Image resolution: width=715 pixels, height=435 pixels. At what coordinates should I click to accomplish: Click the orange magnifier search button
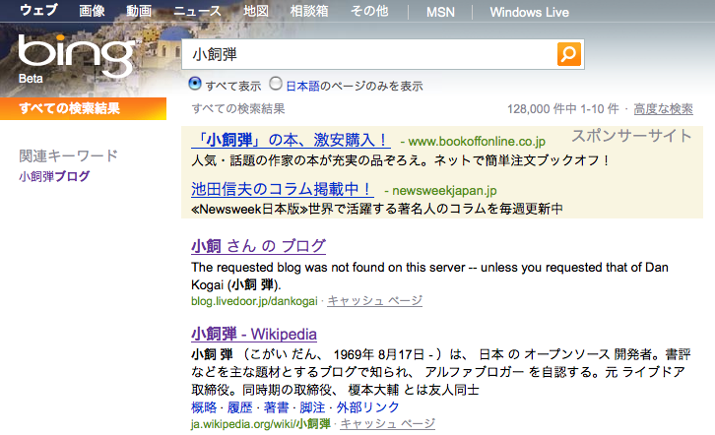coord(568,54)
